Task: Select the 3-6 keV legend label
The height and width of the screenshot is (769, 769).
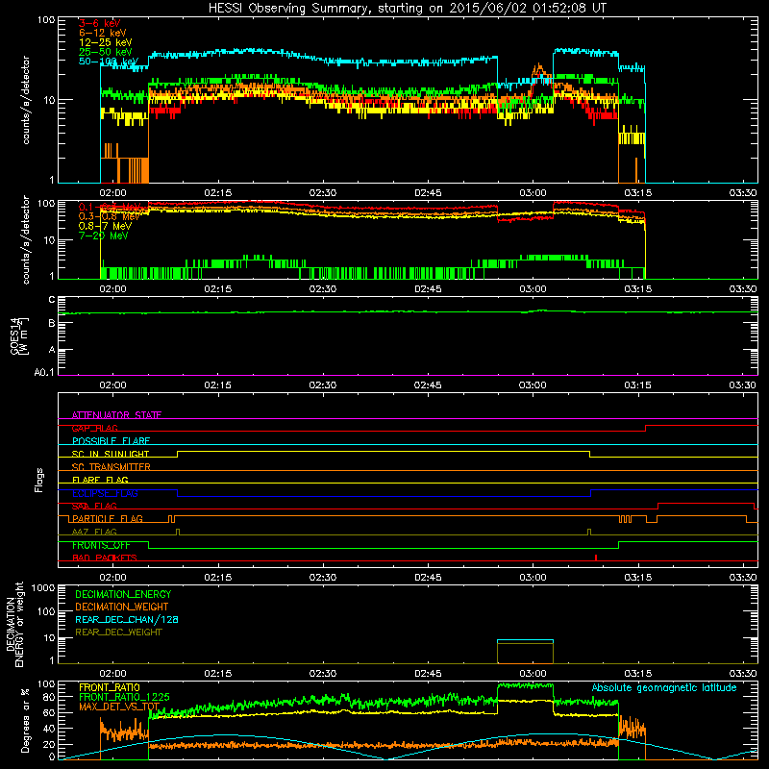Action: [100, 23]
